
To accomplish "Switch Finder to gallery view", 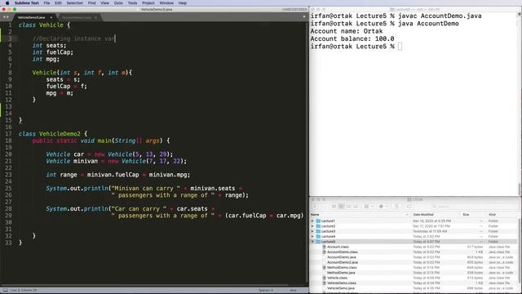I will tap(356, 207).
